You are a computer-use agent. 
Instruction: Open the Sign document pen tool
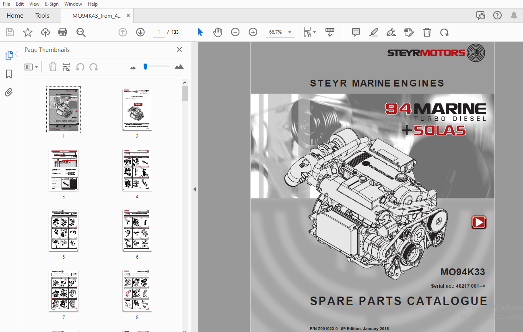click(391, 32)
